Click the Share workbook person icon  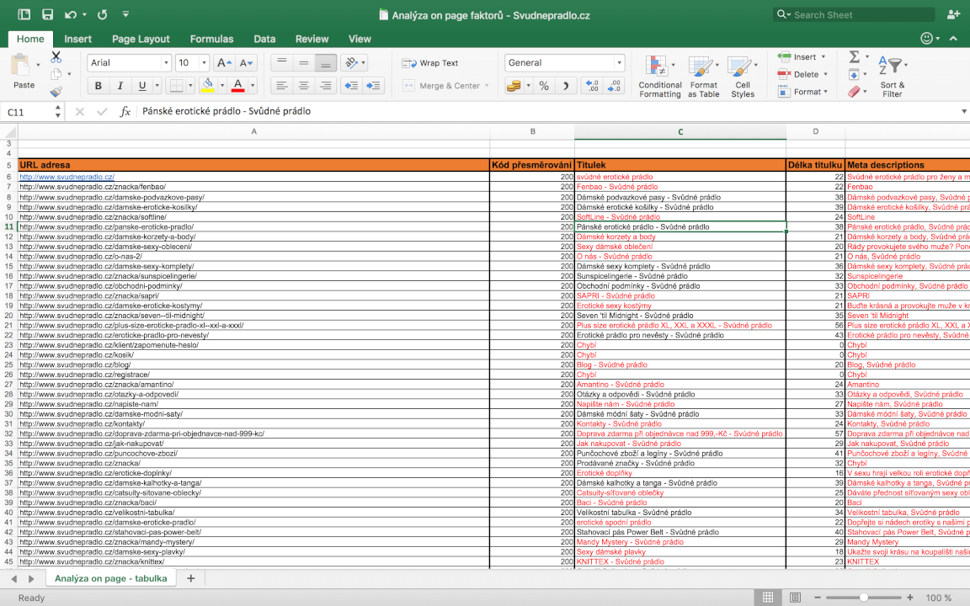953,14
